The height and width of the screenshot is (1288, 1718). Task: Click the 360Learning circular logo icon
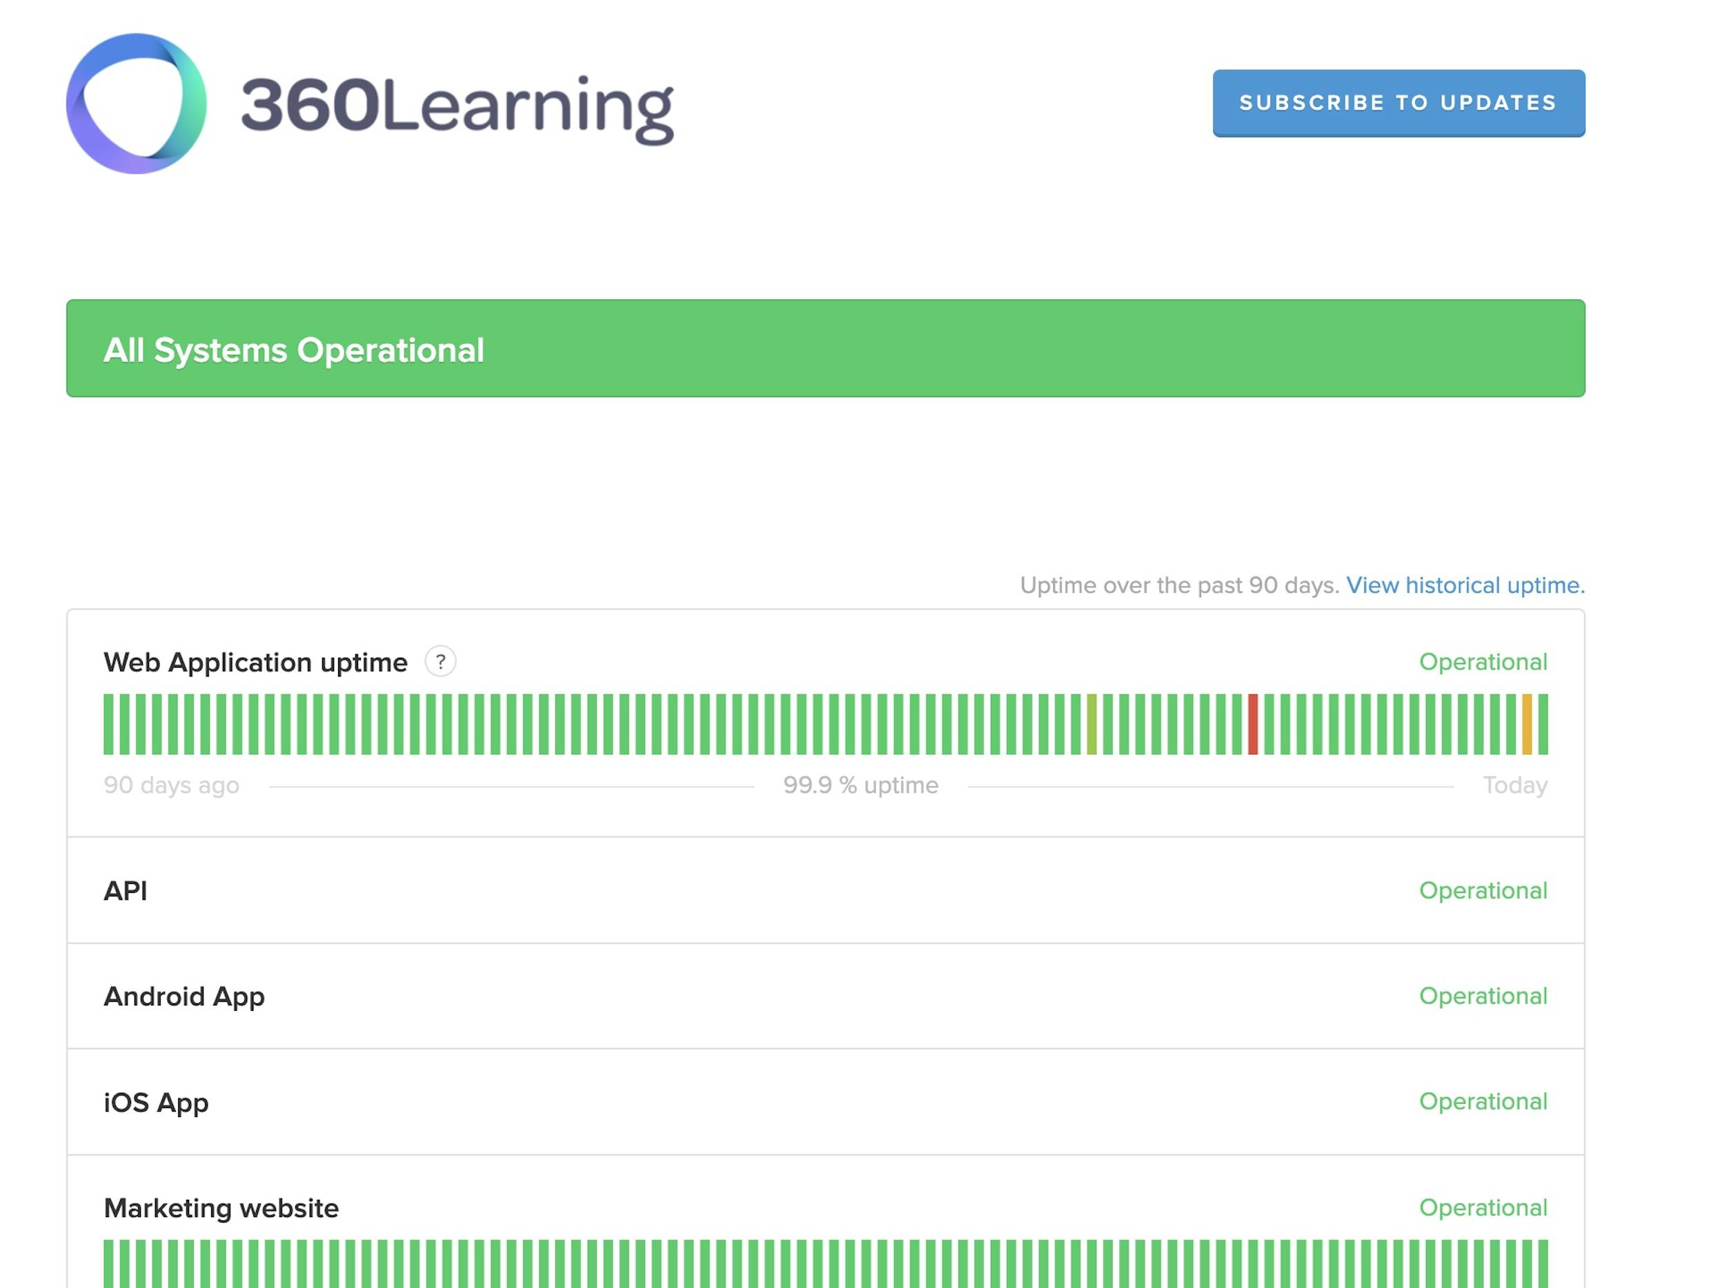(136, 103)
